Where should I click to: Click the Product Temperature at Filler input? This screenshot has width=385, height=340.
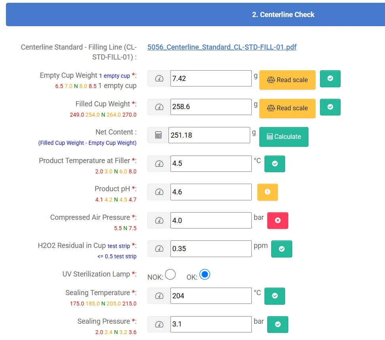(x=211, y=163)
